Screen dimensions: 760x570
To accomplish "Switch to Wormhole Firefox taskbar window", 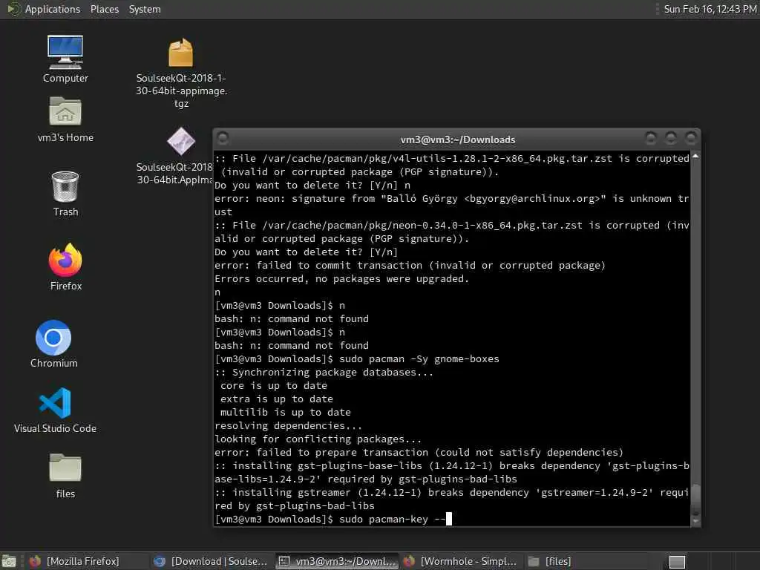I will pyautogui.click(x=460, y=561).
